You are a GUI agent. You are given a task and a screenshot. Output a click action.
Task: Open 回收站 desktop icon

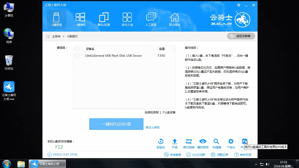point(9,62)
